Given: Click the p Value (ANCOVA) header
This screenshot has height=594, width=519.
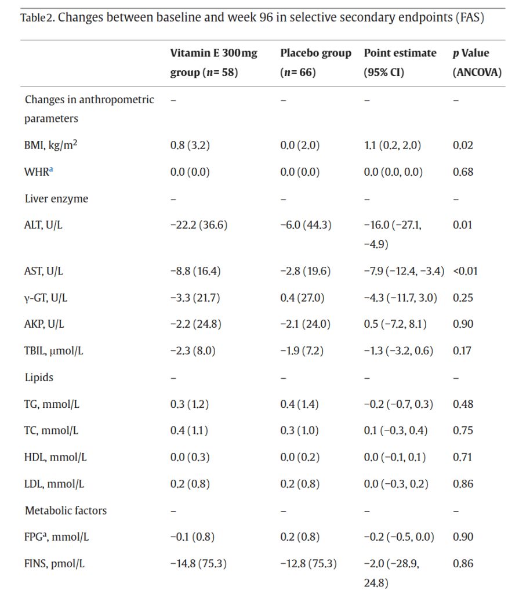Looking at the screenshot, I should (x=471, y=63).
